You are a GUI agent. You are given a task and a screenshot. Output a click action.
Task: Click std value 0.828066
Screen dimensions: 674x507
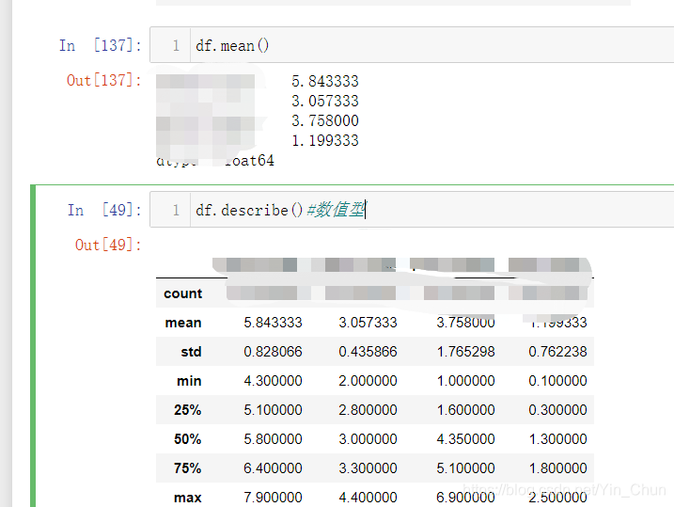[x=273, y=352]
